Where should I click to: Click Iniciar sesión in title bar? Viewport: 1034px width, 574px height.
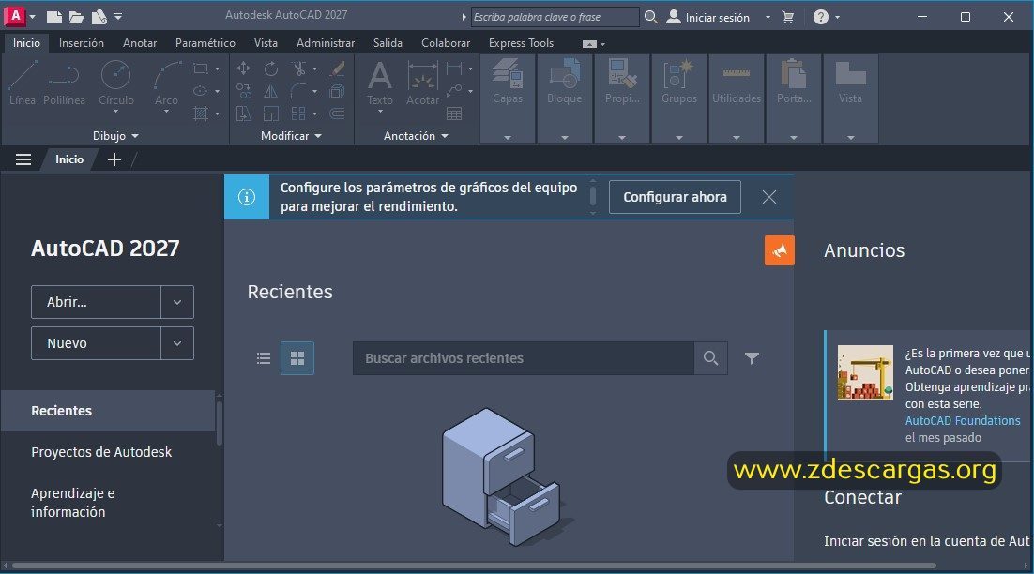coord(709,17)
